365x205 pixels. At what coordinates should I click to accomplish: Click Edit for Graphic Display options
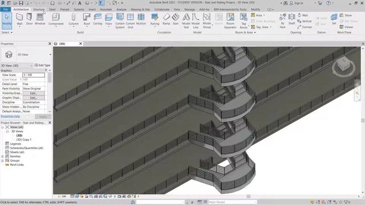tap(33, 97)
